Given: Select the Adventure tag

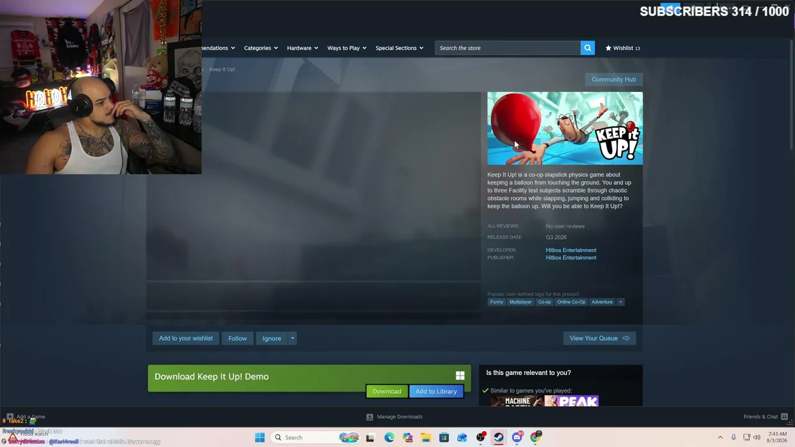Looking at the screenshot, I should tap(602, 302).
